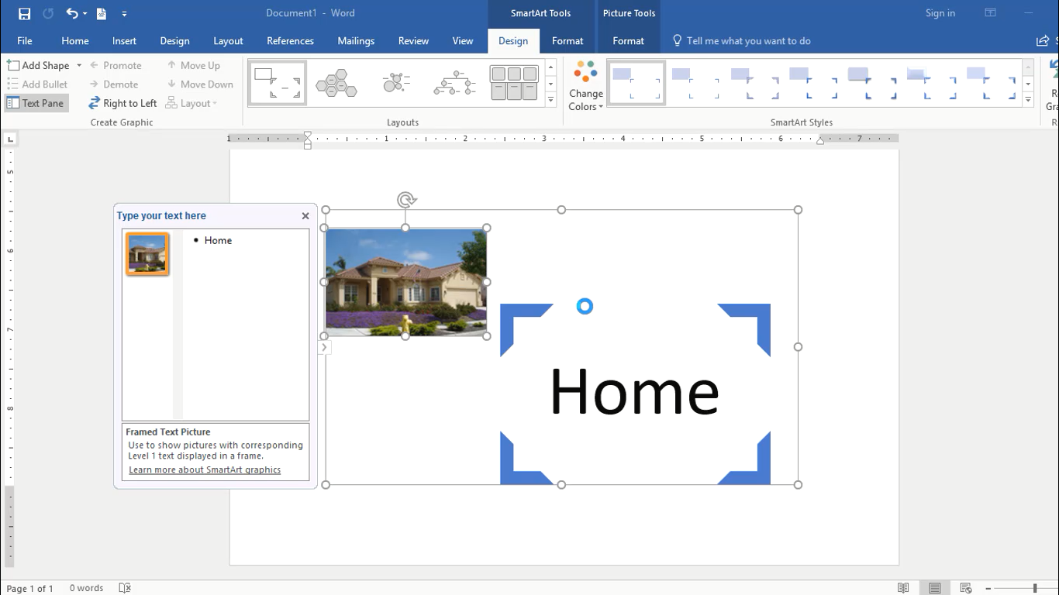Toggle the Text Pane button
This screenshot has width=1059, height=595.
click(36, 103)
